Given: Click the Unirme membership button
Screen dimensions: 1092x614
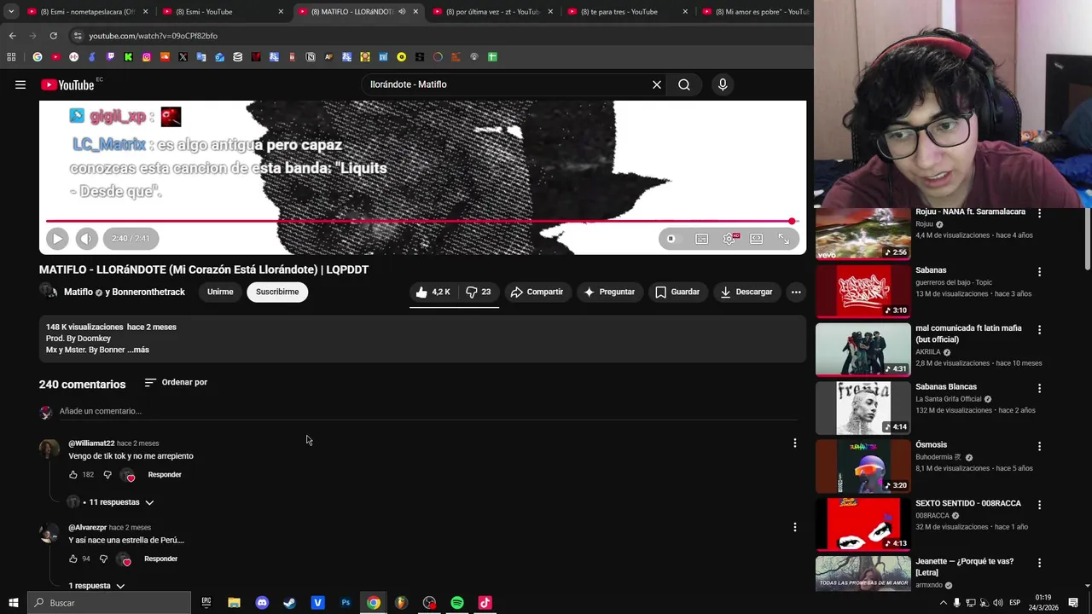Looking at the screenshot, I should [220, 292].
